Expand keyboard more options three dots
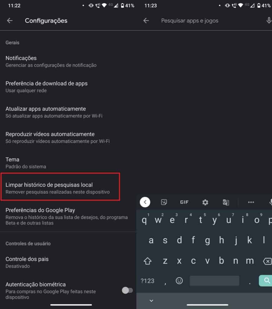Screen dimensions: 272x309 pyautogui.click(x=251, y=202)
